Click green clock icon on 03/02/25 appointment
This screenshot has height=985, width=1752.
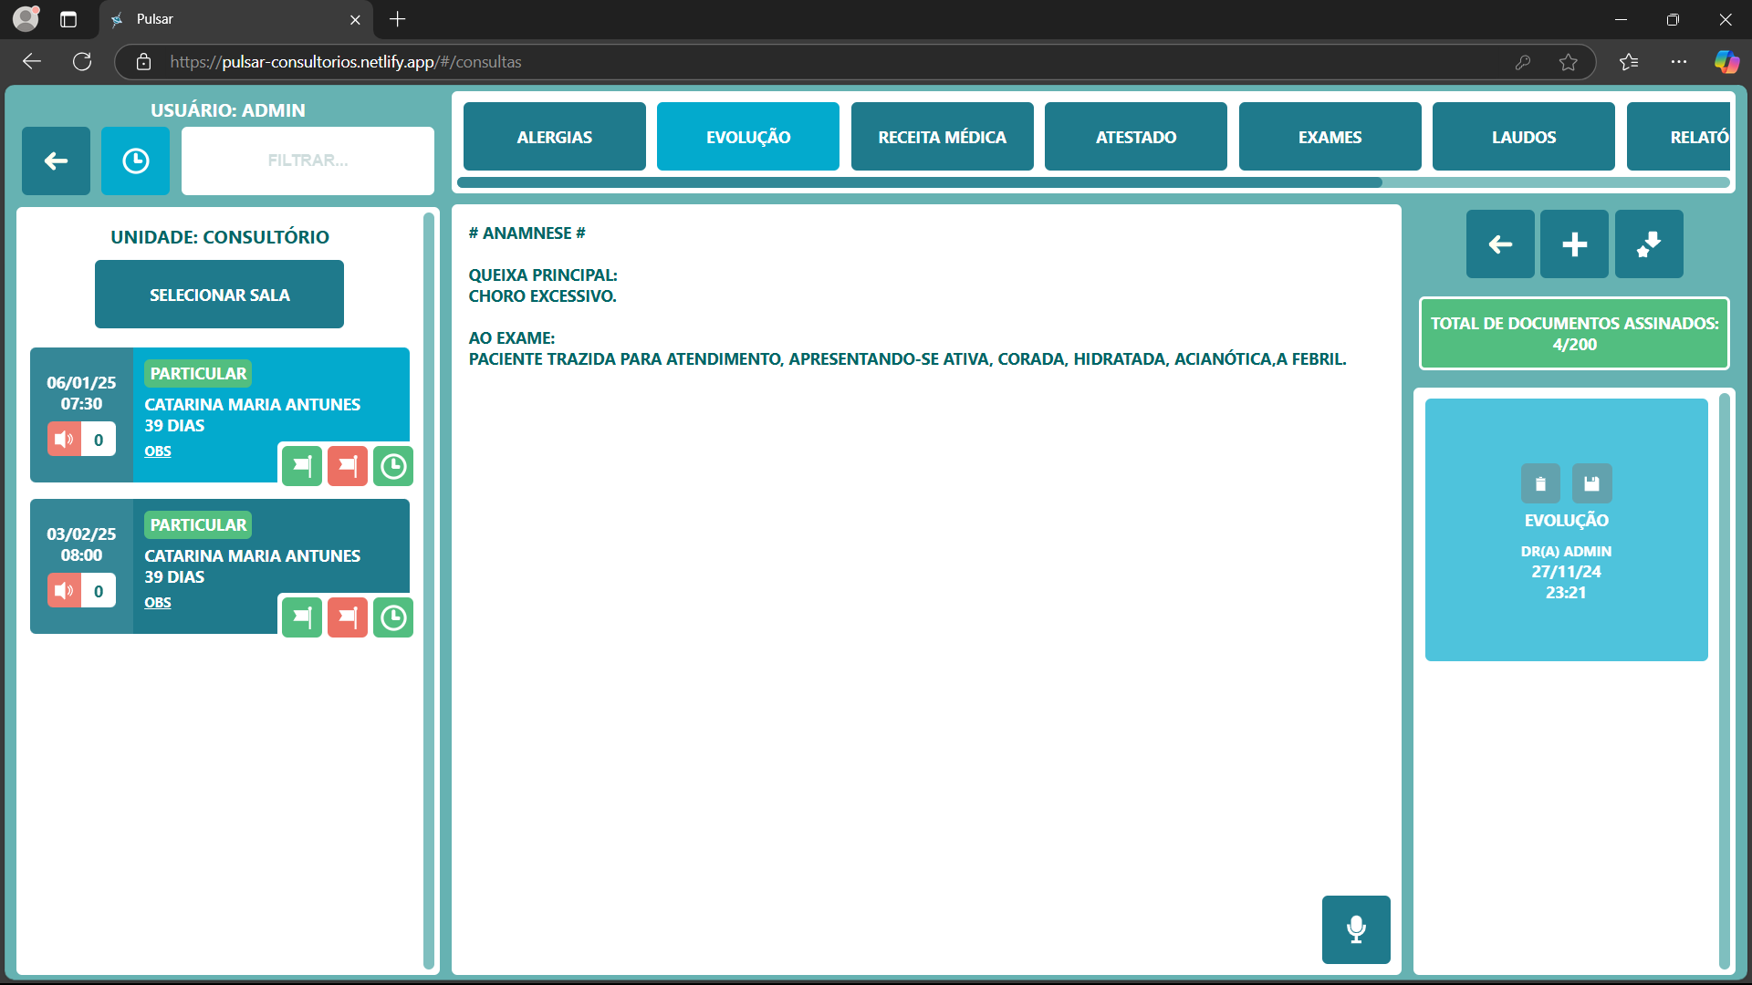click(x=393, y=617)
